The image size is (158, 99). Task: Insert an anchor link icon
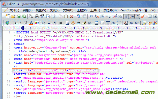pyautogui.click(x=73, y=23)
